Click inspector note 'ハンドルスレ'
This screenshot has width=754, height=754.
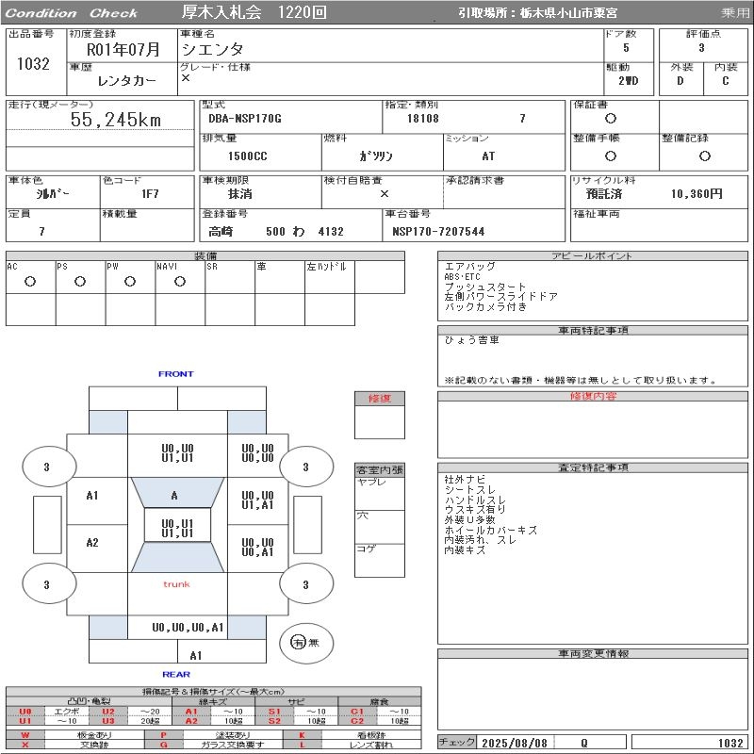click(x=475, y=500)
